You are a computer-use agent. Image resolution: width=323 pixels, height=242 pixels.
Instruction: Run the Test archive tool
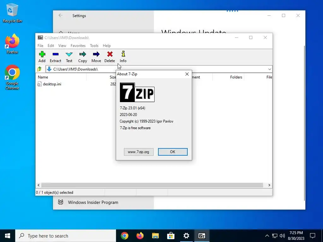(69, 54)
